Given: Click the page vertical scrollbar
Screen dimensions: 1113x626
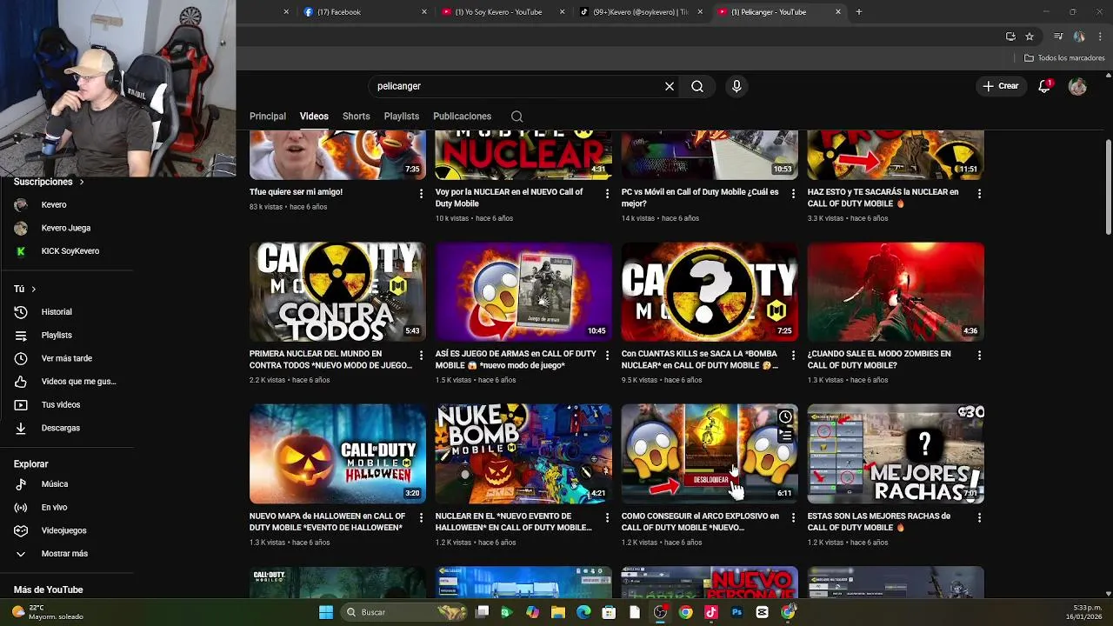Looking at the screenshot, I should point(1108,187).
